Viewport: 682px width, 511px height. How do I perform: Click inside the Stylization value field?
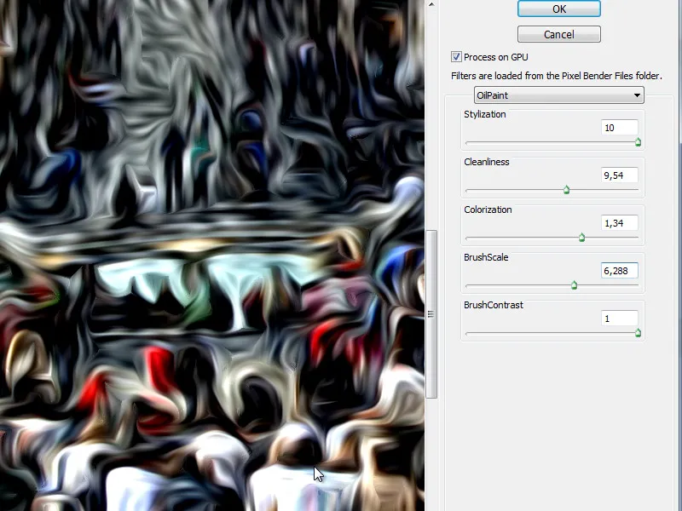point(619,127)
